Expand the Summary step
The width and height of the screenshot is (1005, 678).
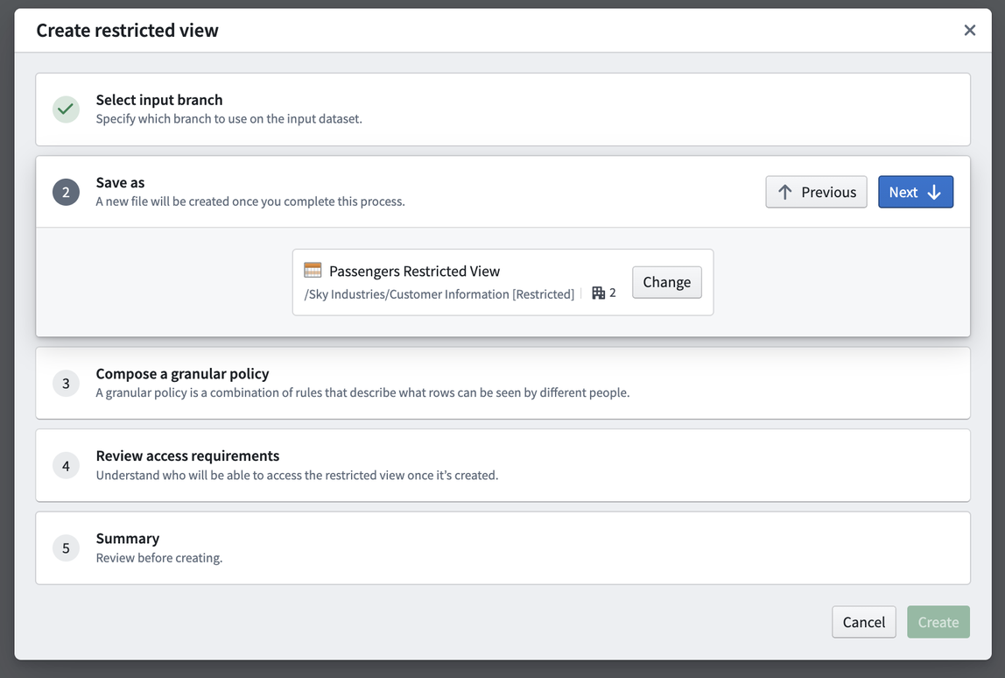(x=503, y=547)
